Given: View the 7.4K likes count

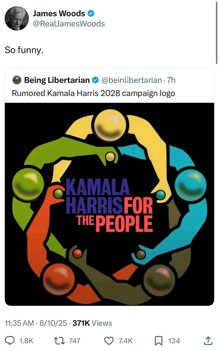Looking at the screenshot, I should tap(125, 341).
